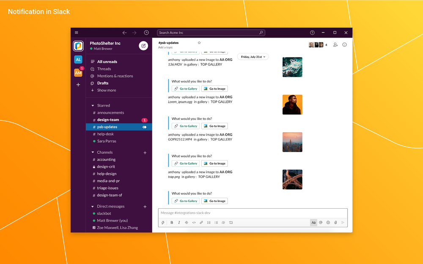The width and height of the screenshot is (423, 264).
Task: Click the search magnifier icon
Action: [x=261, y=33]
